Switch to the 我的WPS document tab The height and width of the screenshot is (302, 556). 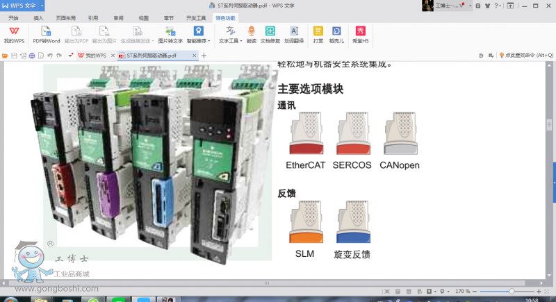point(95,55)
